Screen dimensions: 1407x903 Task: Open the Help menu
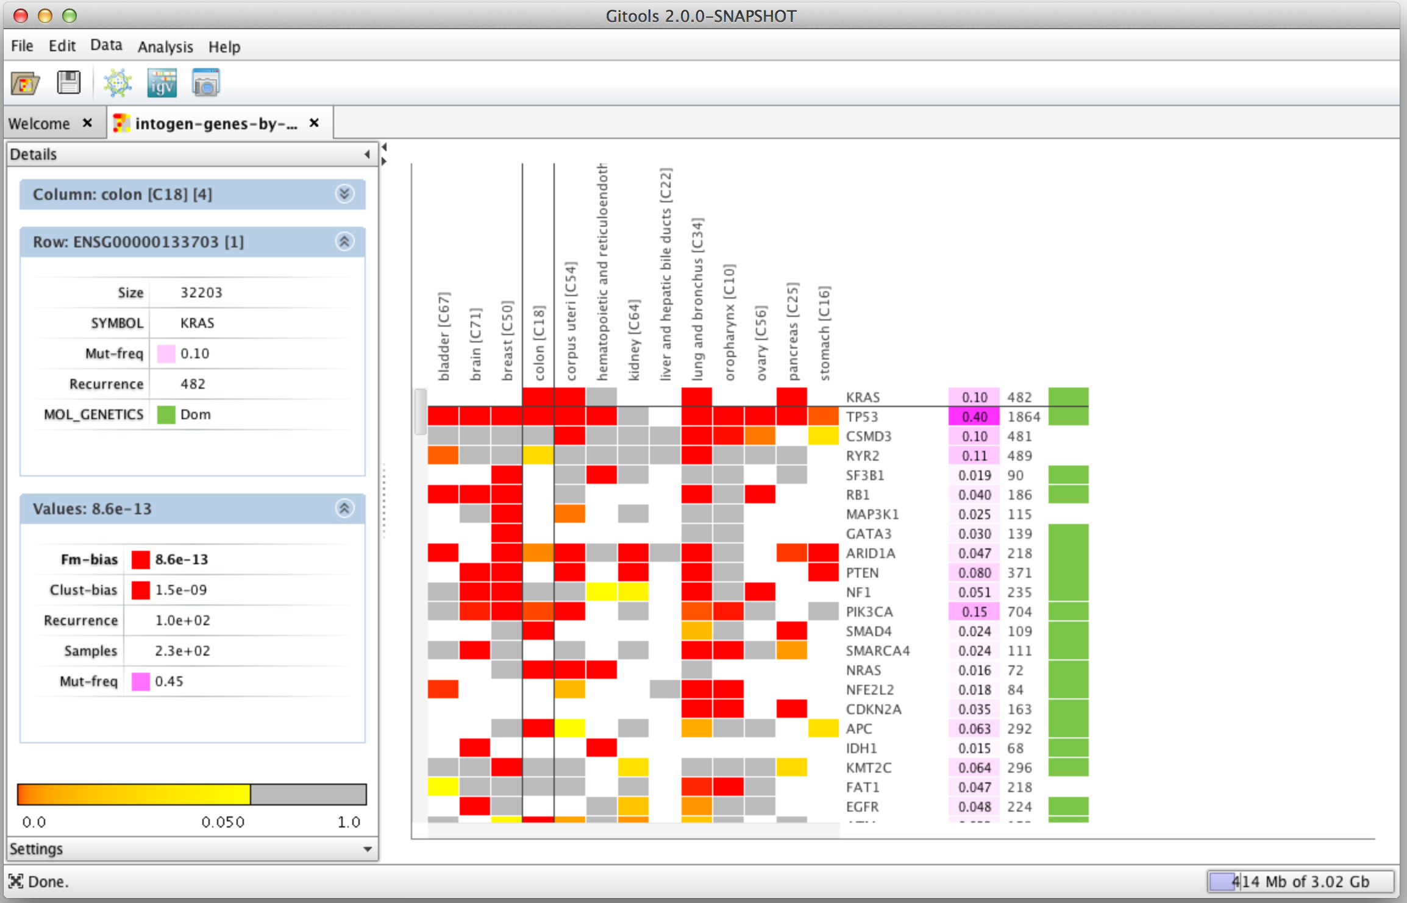(x=224, y=47)
